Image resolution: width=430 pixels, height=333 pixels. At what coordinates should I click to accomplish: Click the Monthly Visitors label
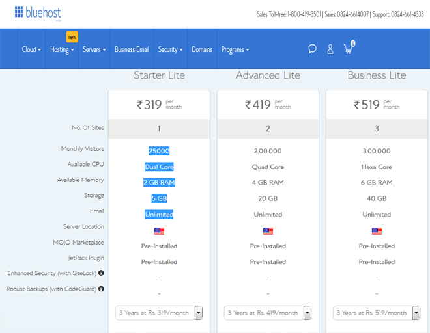[x=83, y=149]
